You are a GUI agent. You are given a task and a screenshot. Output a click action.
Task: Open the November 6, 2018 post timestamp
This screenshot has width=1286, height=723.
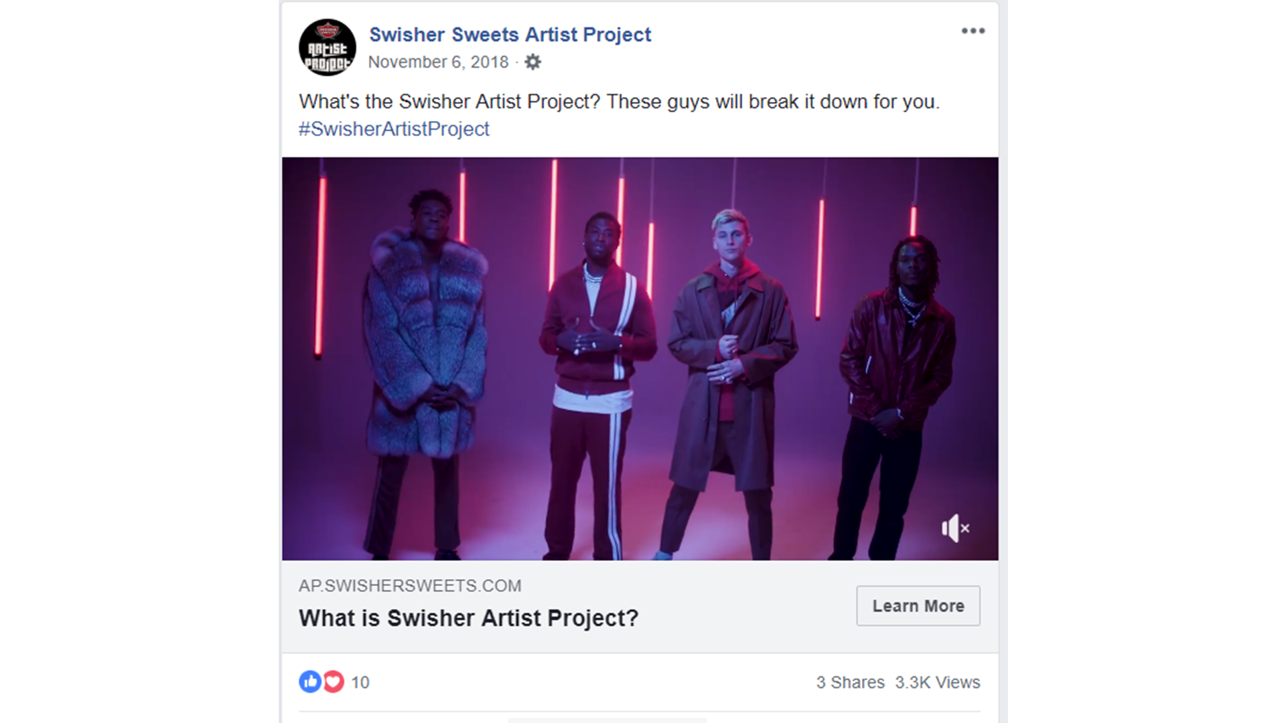438,62
